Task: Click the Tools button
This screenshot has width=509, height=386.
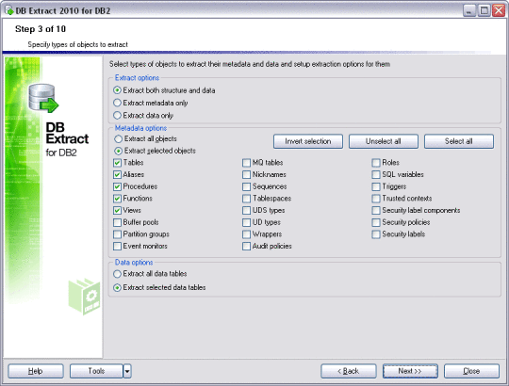Action: point(96,371)
